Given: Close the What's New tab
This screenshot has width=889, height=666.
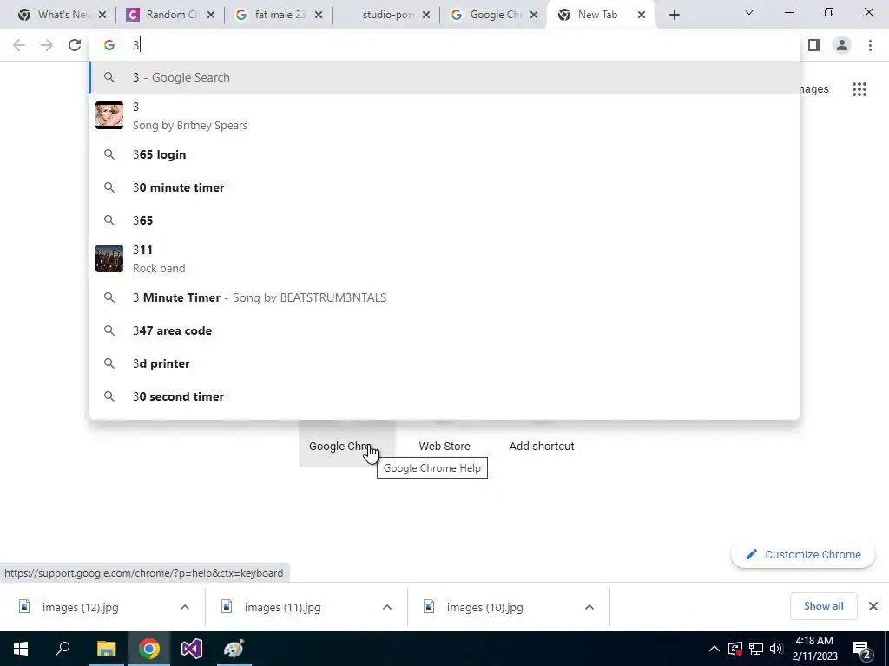Looking at the screenshot, I should [102, 15].
